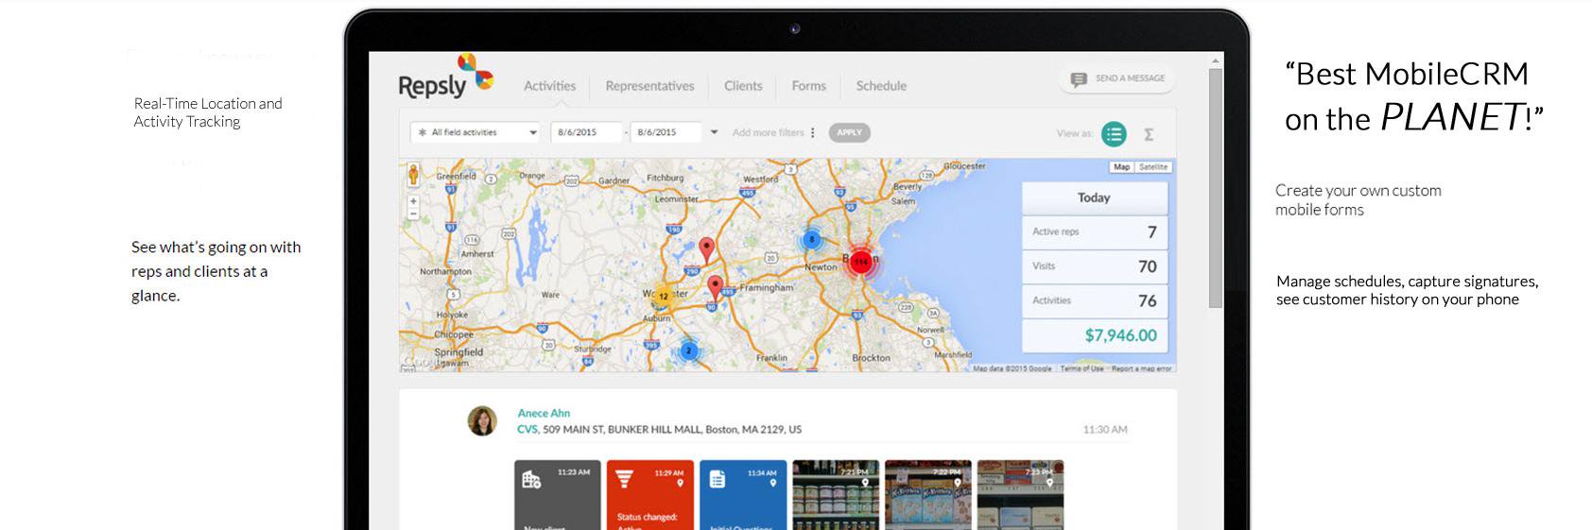Open the 7:21 PM shelf photo
This screenshot has width=1592, height=530.
click(836, 495)
